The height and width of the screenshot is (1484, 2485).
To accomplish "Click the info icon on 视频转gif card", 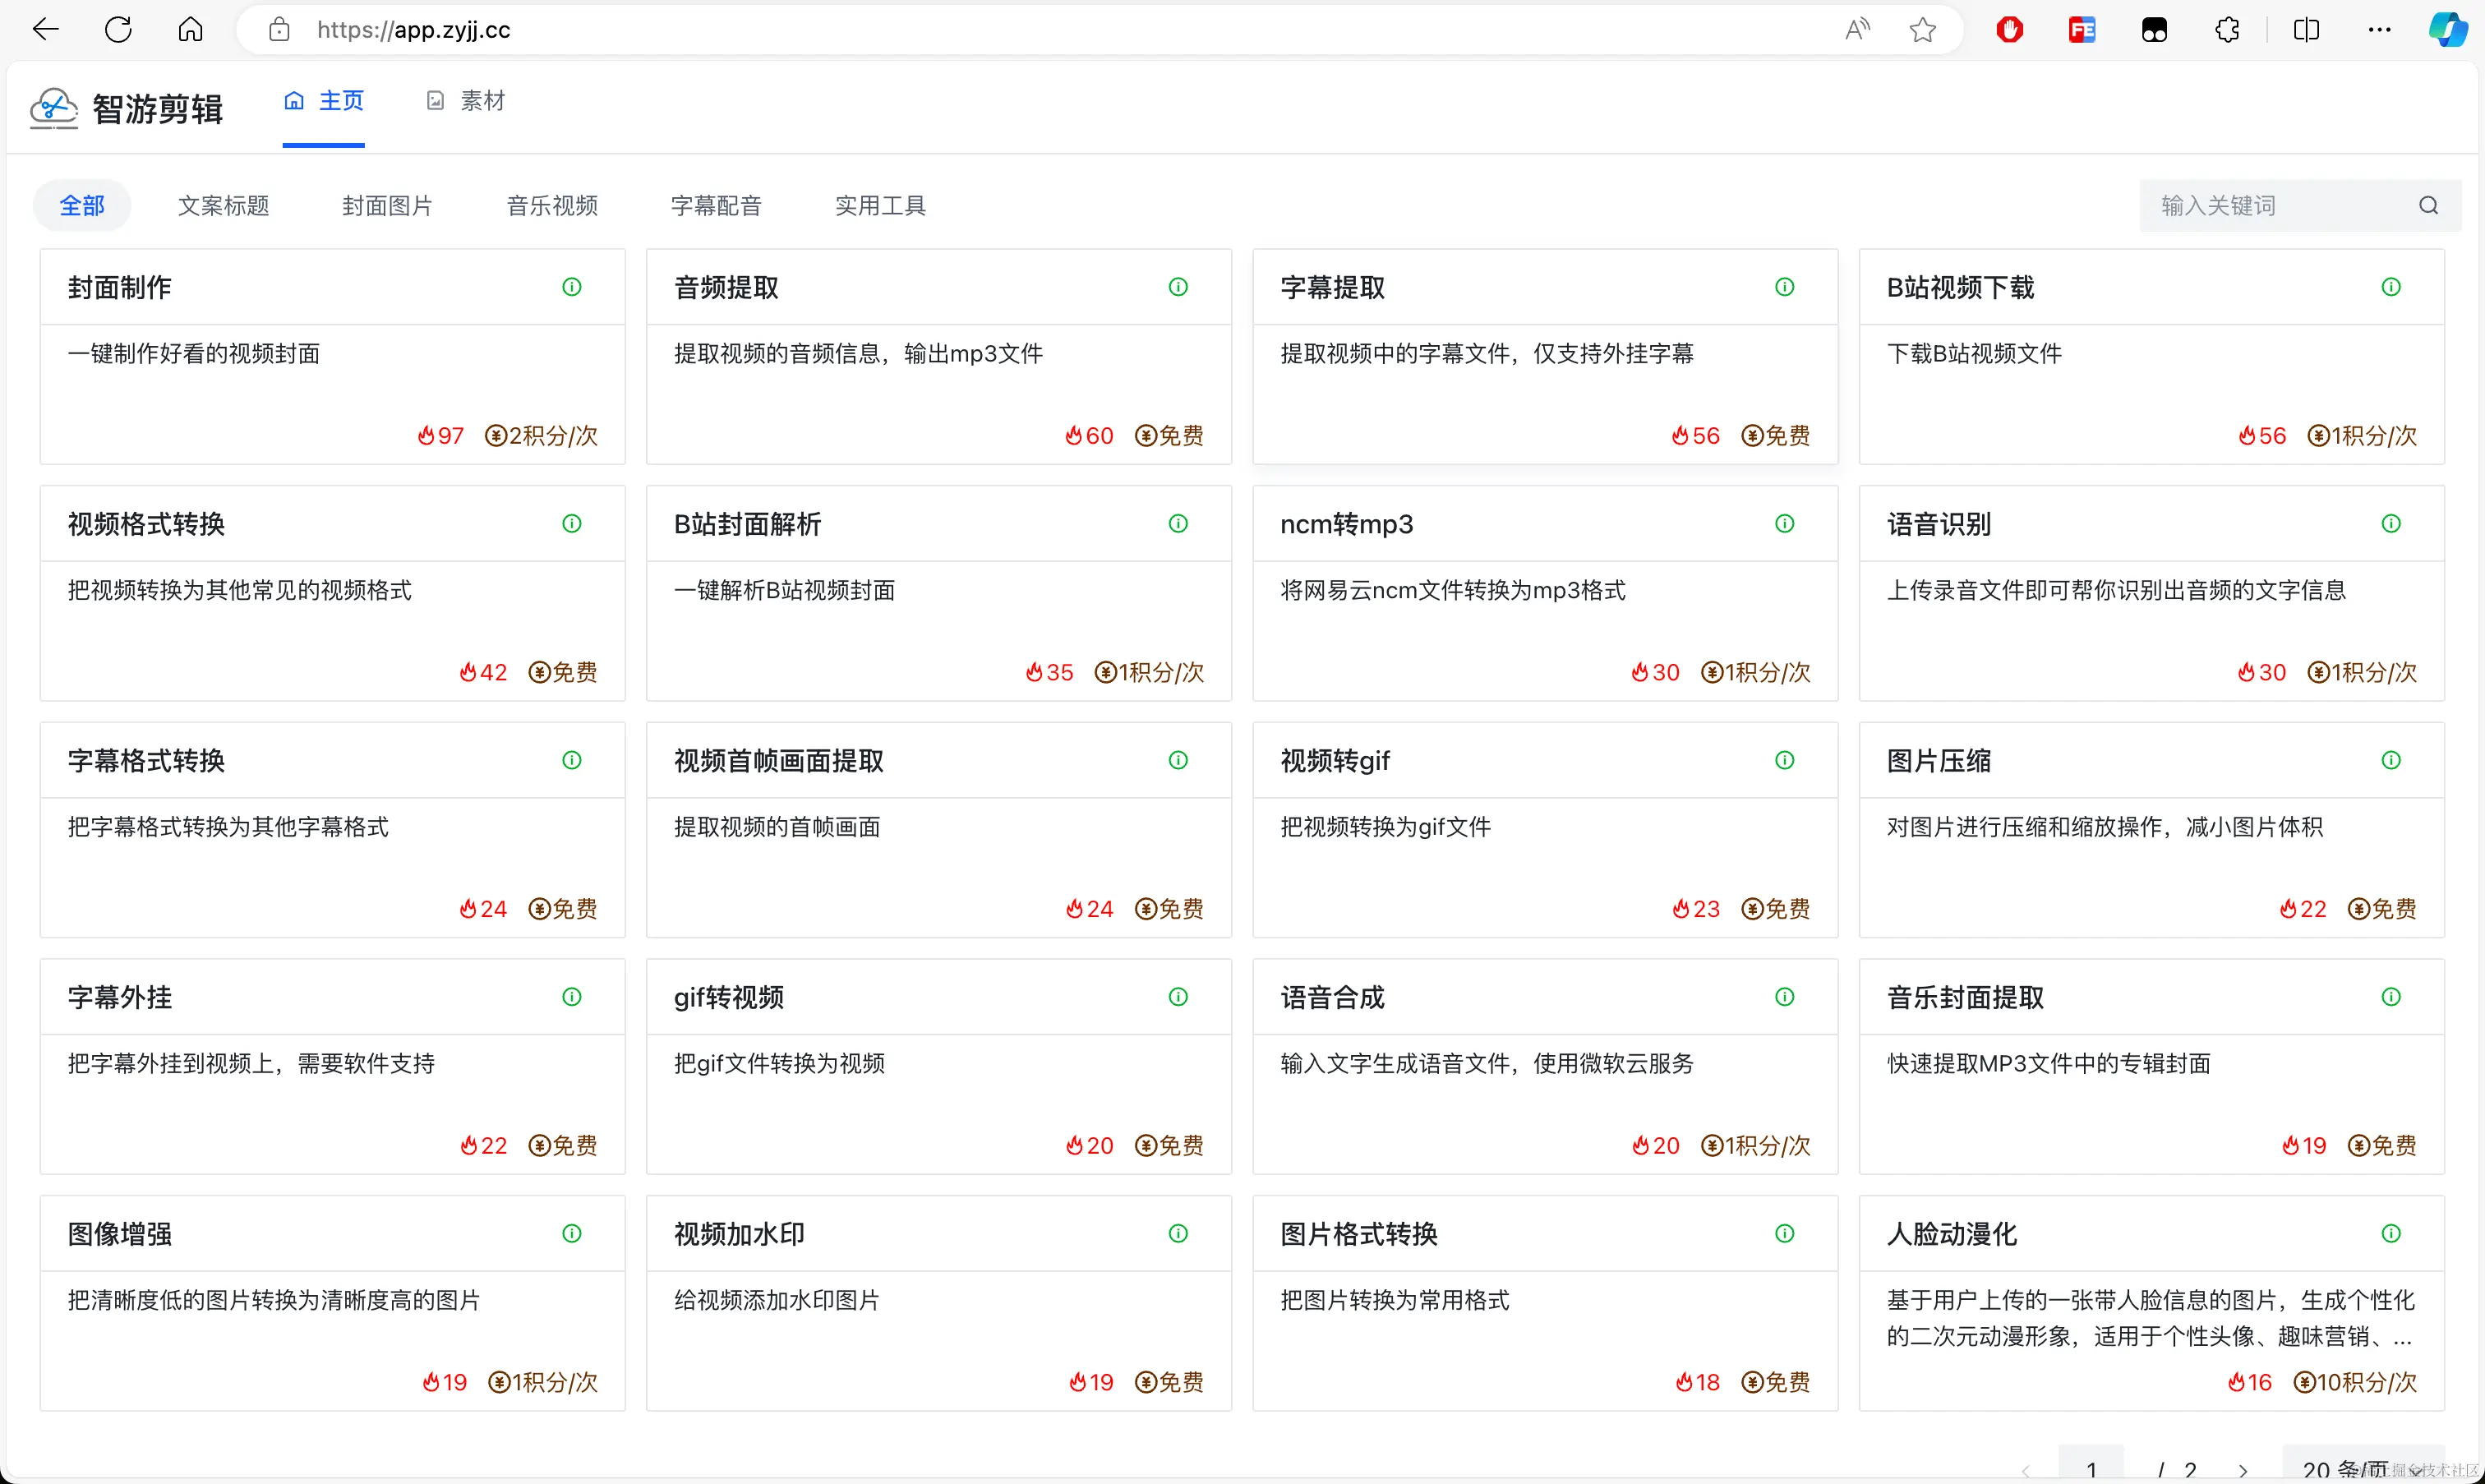I will pyautogui.click(x=1785, y=760).
